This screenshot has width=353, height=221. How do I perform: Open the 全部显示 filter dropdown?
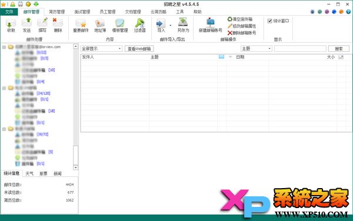[x=101, y=49]
